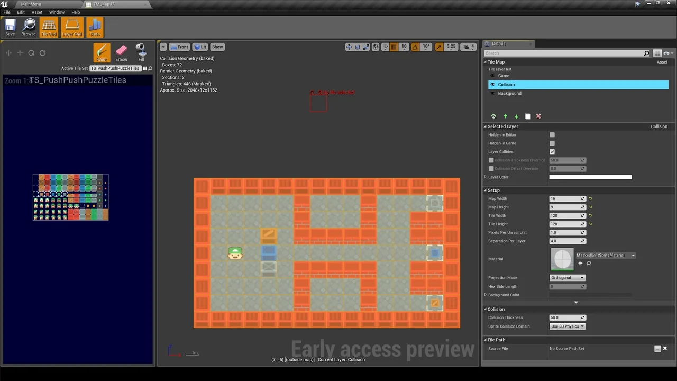The height and width of the screenshot is (381, 677).
Task: Uncheck the Layer Collides checkbox
Action: pos(552,152)
